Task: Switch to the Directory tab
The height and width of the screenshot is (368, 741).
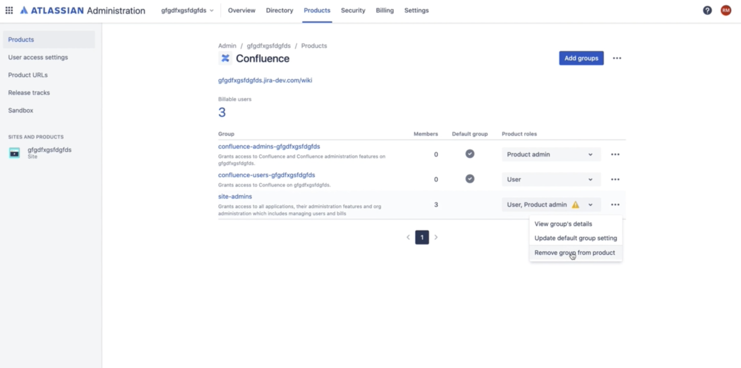Action: (280, 10)
